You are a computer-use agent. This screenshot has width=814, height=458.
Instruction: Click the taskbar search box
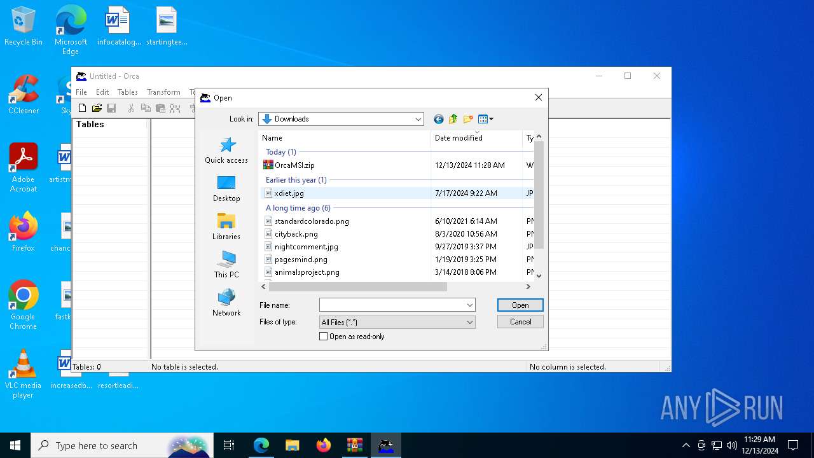121,445
